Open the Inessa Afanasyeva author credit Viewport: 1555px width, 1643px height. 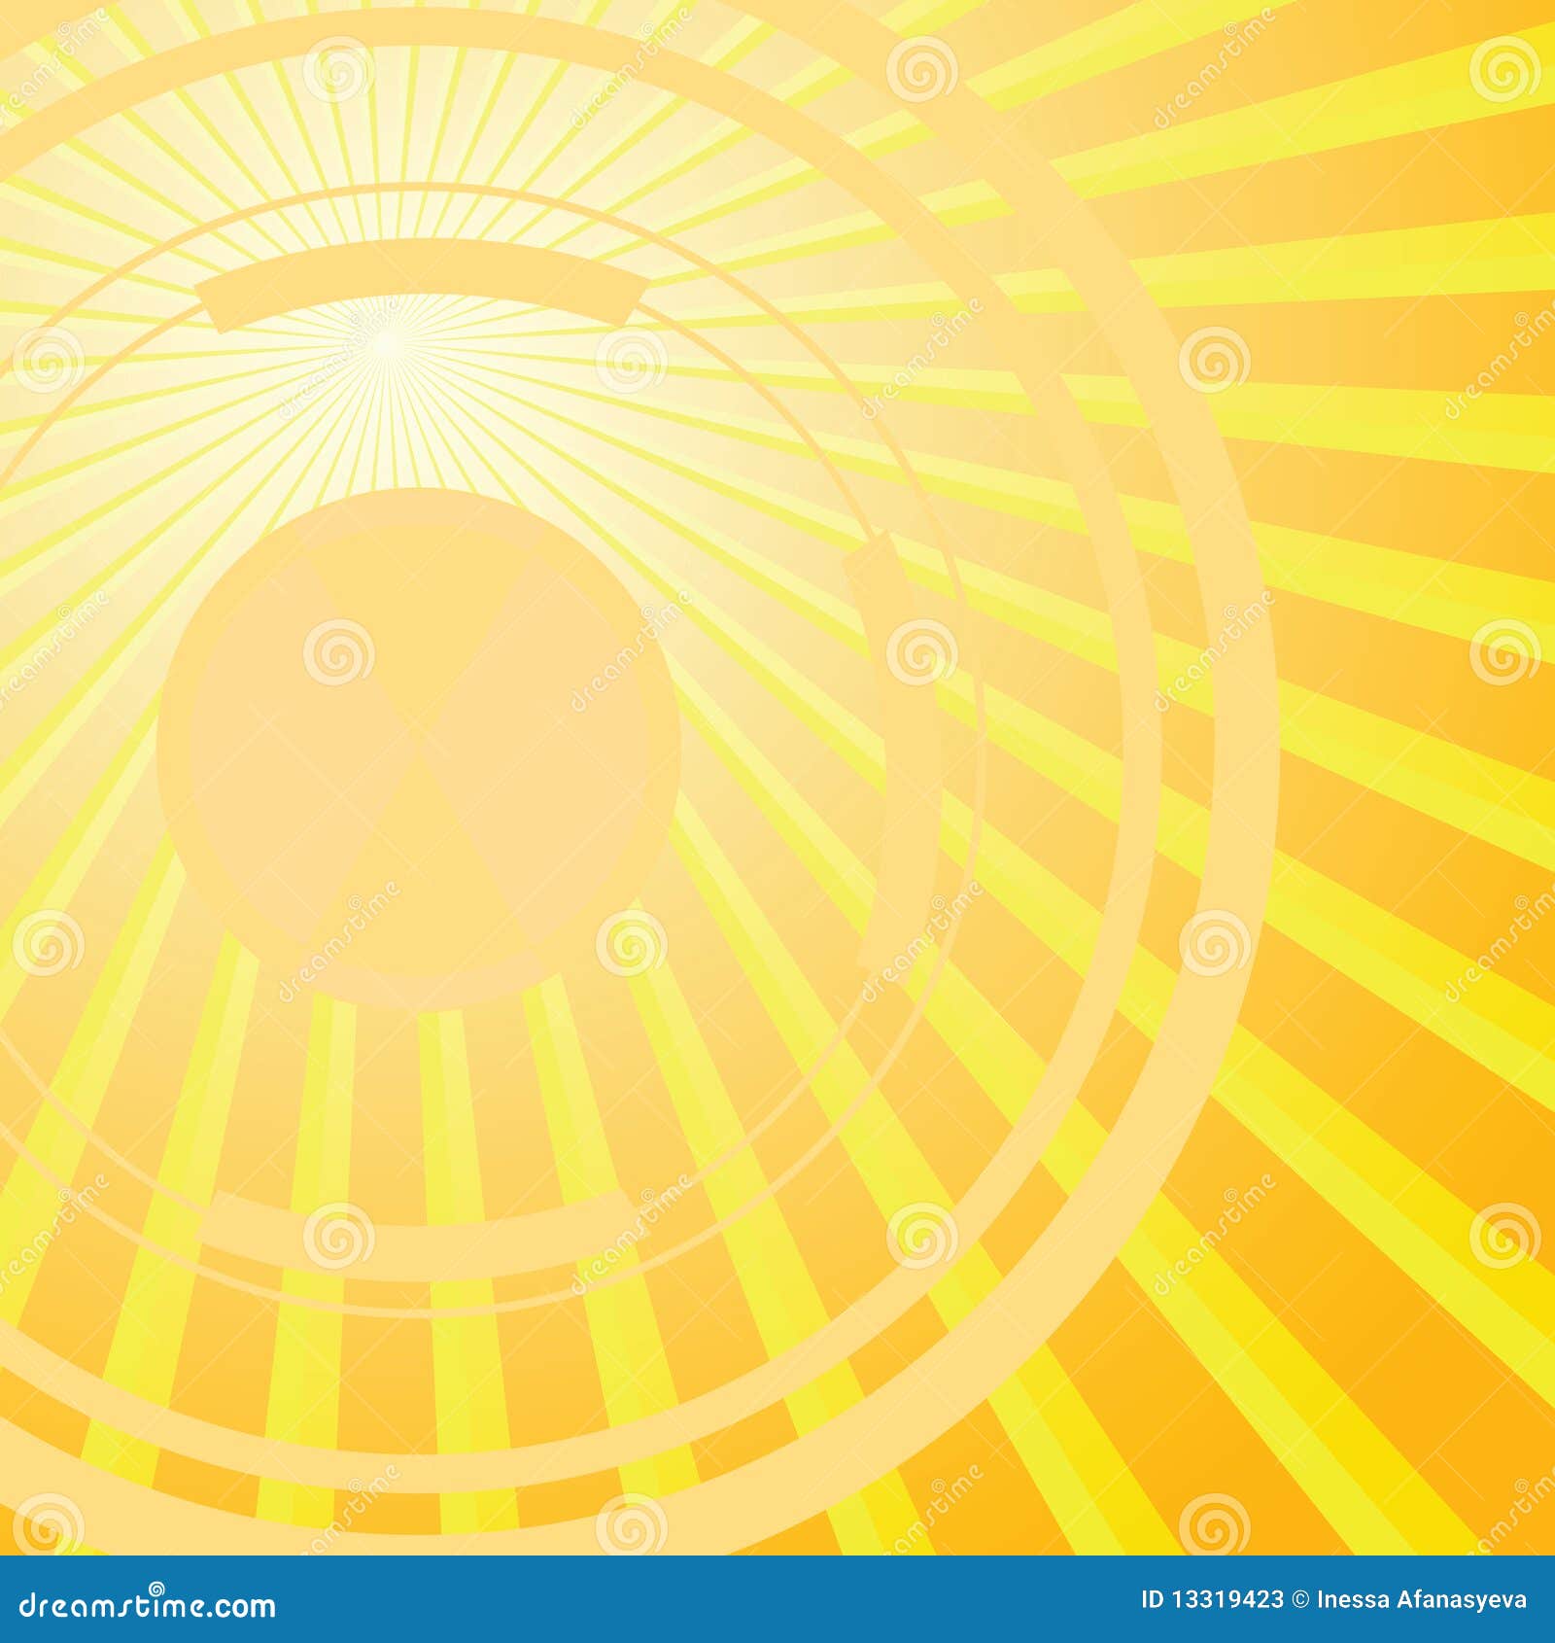tap(1421, 1598)
